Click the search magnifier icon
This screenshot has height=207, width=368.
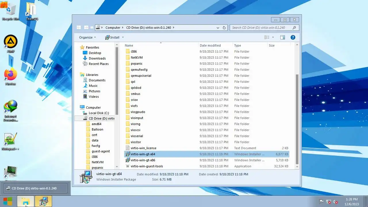click(x=294, y=28)
